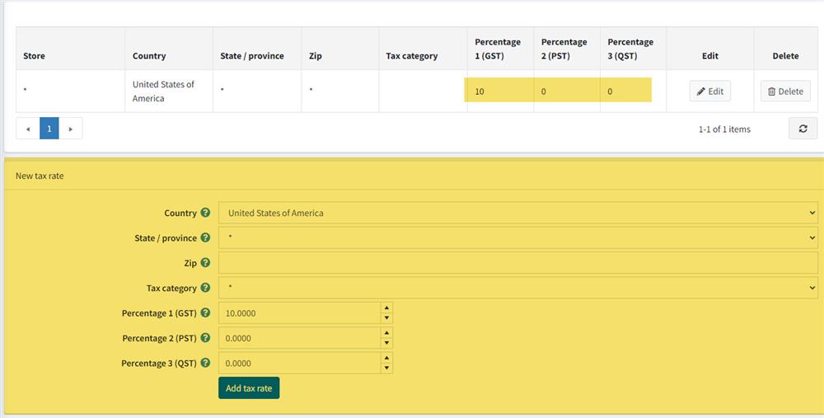
Task: Increase the Percentage 3 (QST) value
Action: click(386, 358)
